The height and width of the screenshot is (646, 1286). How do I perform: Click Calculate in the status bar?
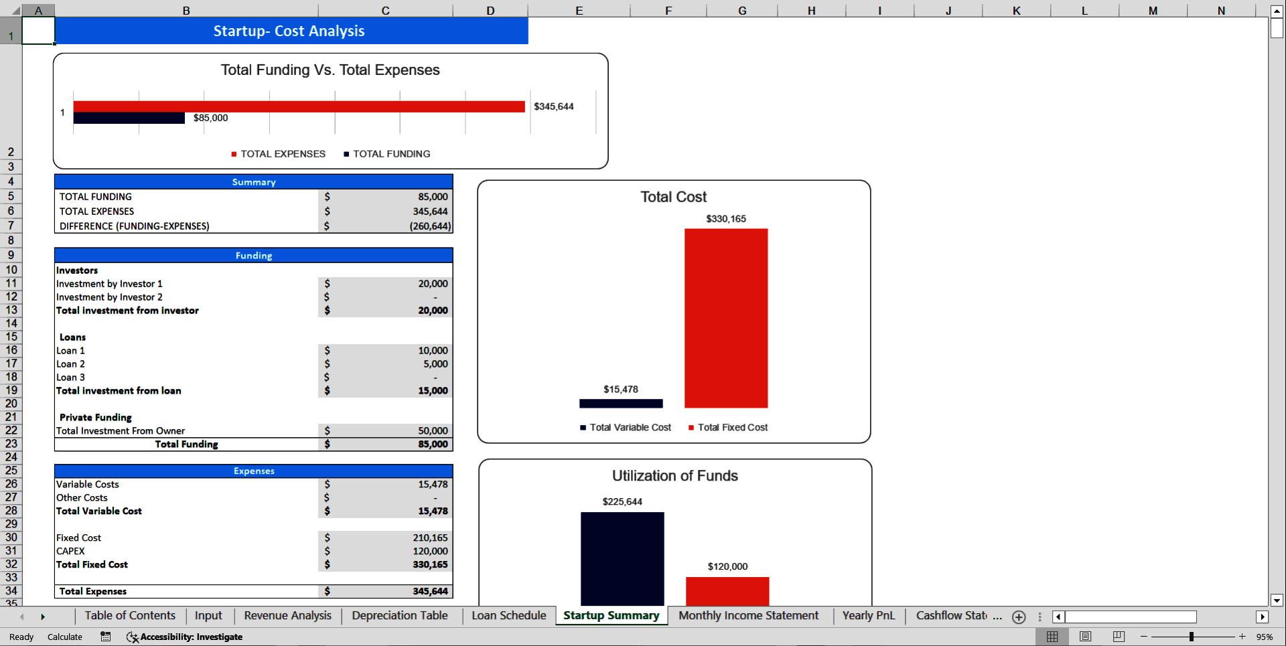point(64,637)
